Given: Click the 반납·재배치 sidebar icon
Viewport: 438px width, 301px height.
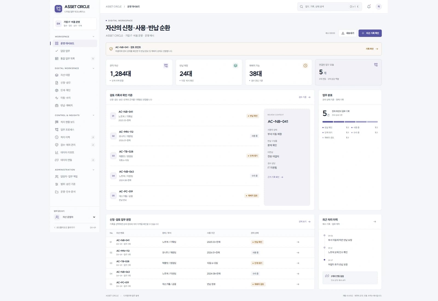Looking at the screenshot, I should [x=57, y=105].
